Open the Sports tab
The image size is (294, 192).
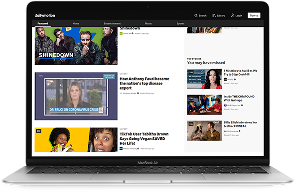pos(180,23)
